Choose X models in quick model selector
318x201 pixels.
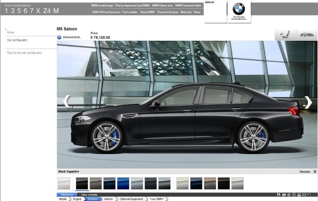tap(38, 11)
